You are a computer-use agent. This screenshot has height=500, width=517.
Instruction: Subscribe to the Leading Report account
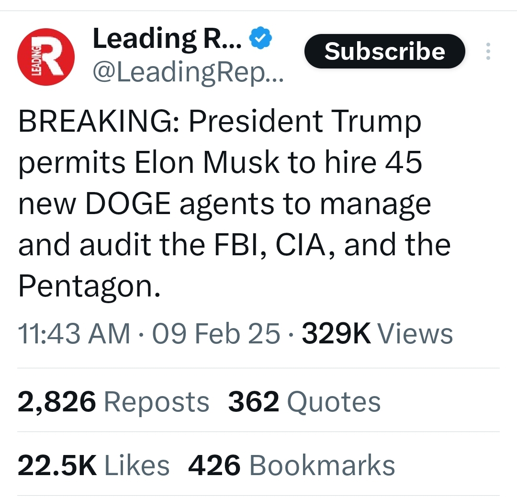click(385, 51)
